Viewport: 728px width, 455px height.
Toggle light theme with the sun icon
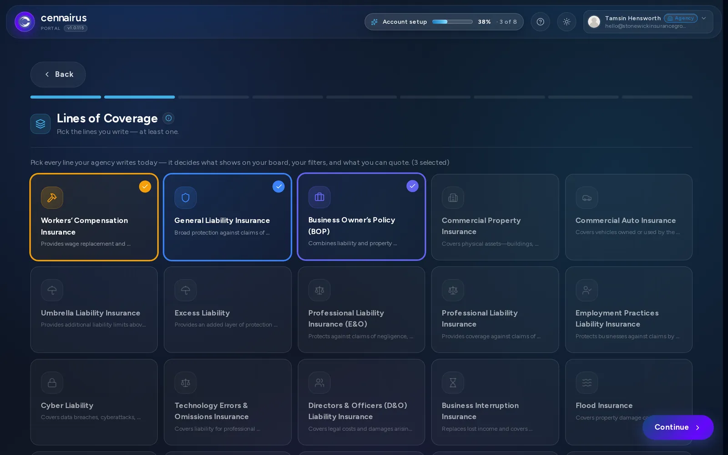[x=566, y=22]
